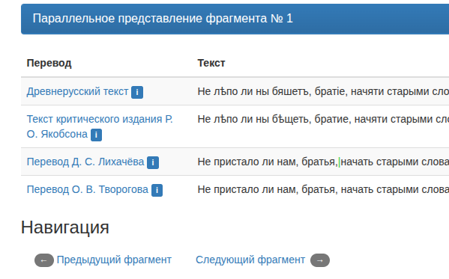
Task: Go to Следующий фрагмент
Action: tap(250, 260)
